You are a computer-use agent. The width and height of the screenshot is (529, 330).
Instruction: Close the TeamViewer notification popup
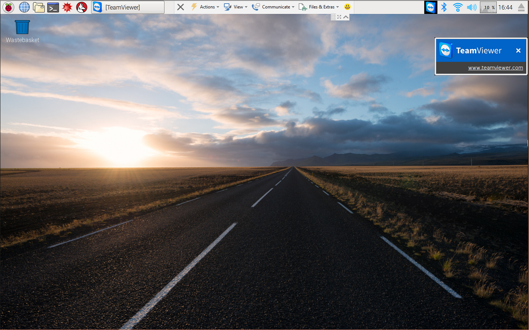pyautogui.click(x=518, y=51)
